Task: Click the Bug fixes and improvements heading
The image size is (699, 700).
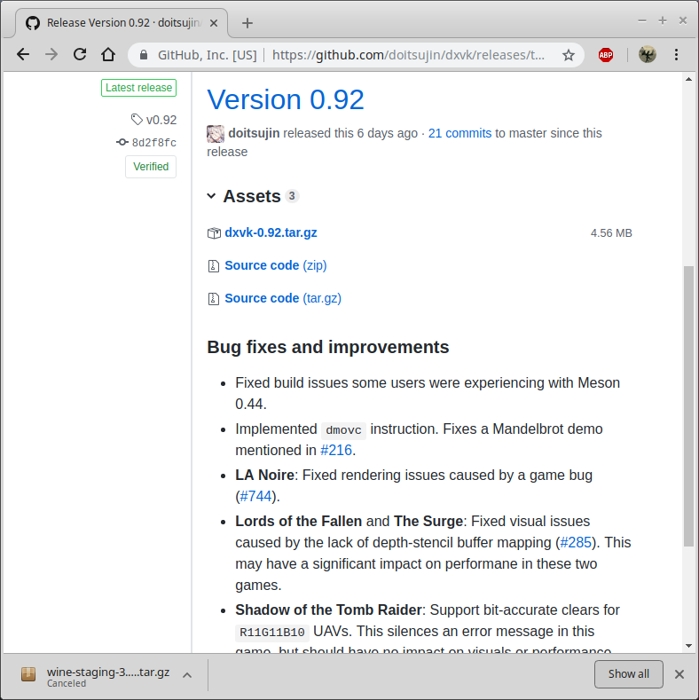Action: click(x=328, y=347)
